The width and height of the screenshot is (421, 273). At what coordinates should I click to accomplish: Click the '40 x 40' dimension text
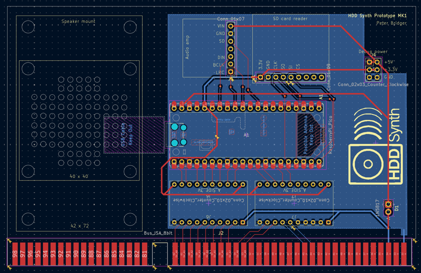point(79,176)
